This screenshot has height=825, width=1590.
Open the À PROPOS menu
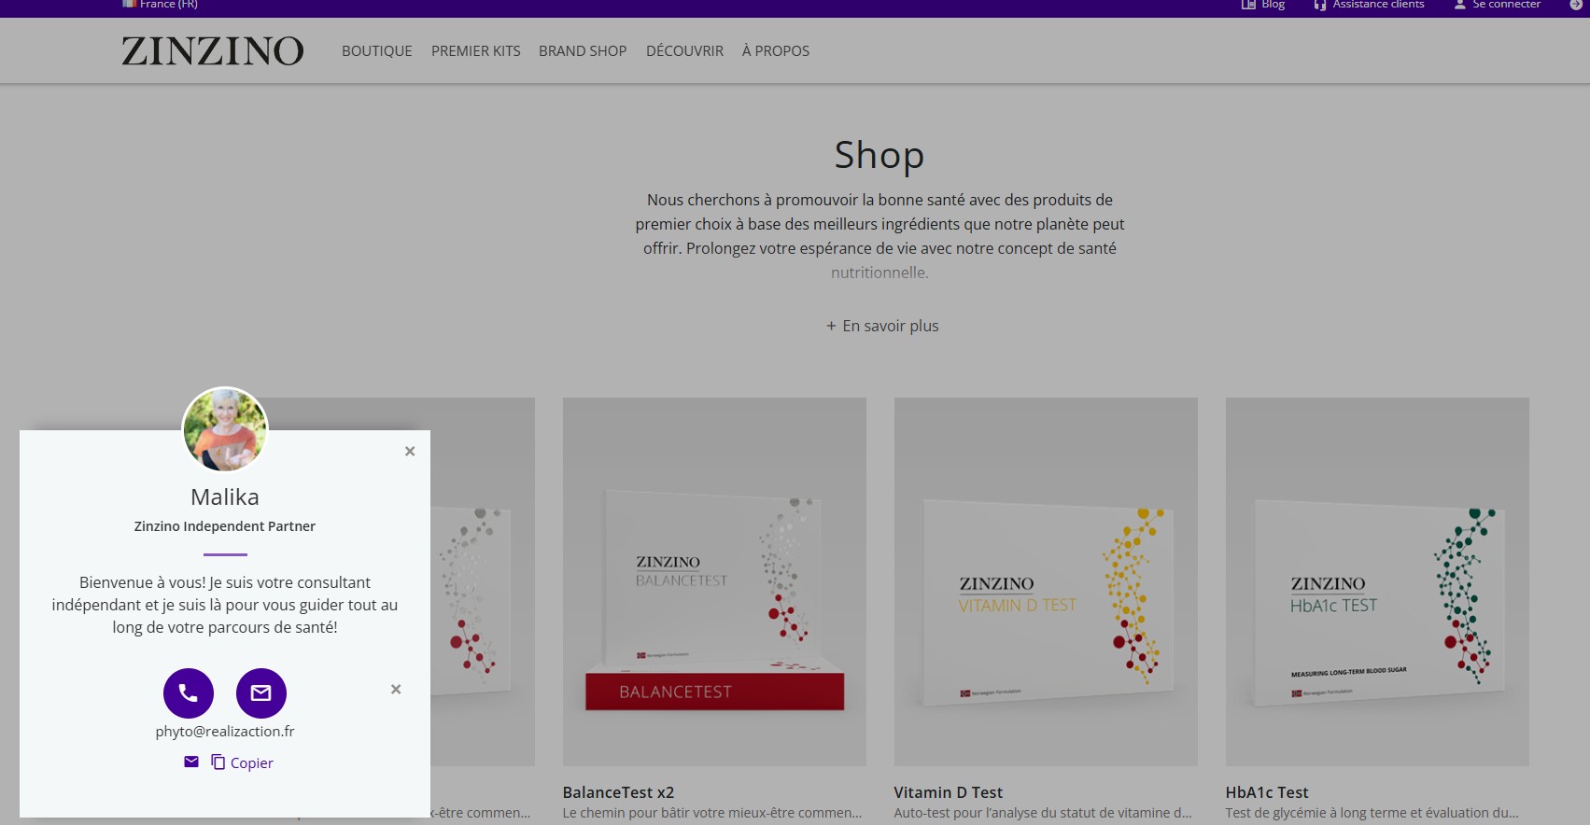(775, 51)
